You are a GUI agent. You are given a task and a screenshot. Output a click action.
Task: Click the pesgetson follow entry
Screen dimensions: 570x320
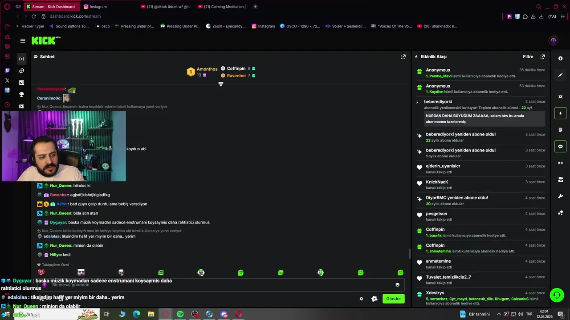coord(480,216)
